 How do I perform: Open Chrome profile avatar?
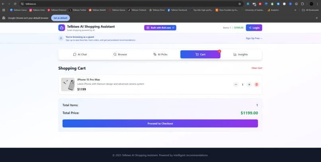[311, 4]
